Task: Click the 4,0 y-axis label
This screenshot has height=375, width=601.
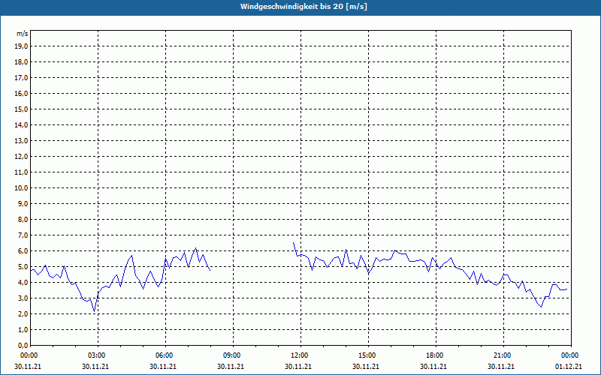Action: 23,283
